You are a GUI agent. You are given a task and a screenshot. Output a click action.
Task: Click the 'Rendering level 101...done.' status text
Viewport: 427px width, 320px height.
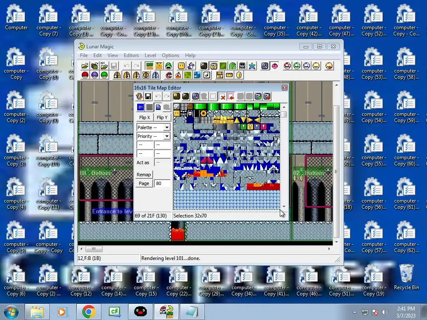tap(171, 258)
